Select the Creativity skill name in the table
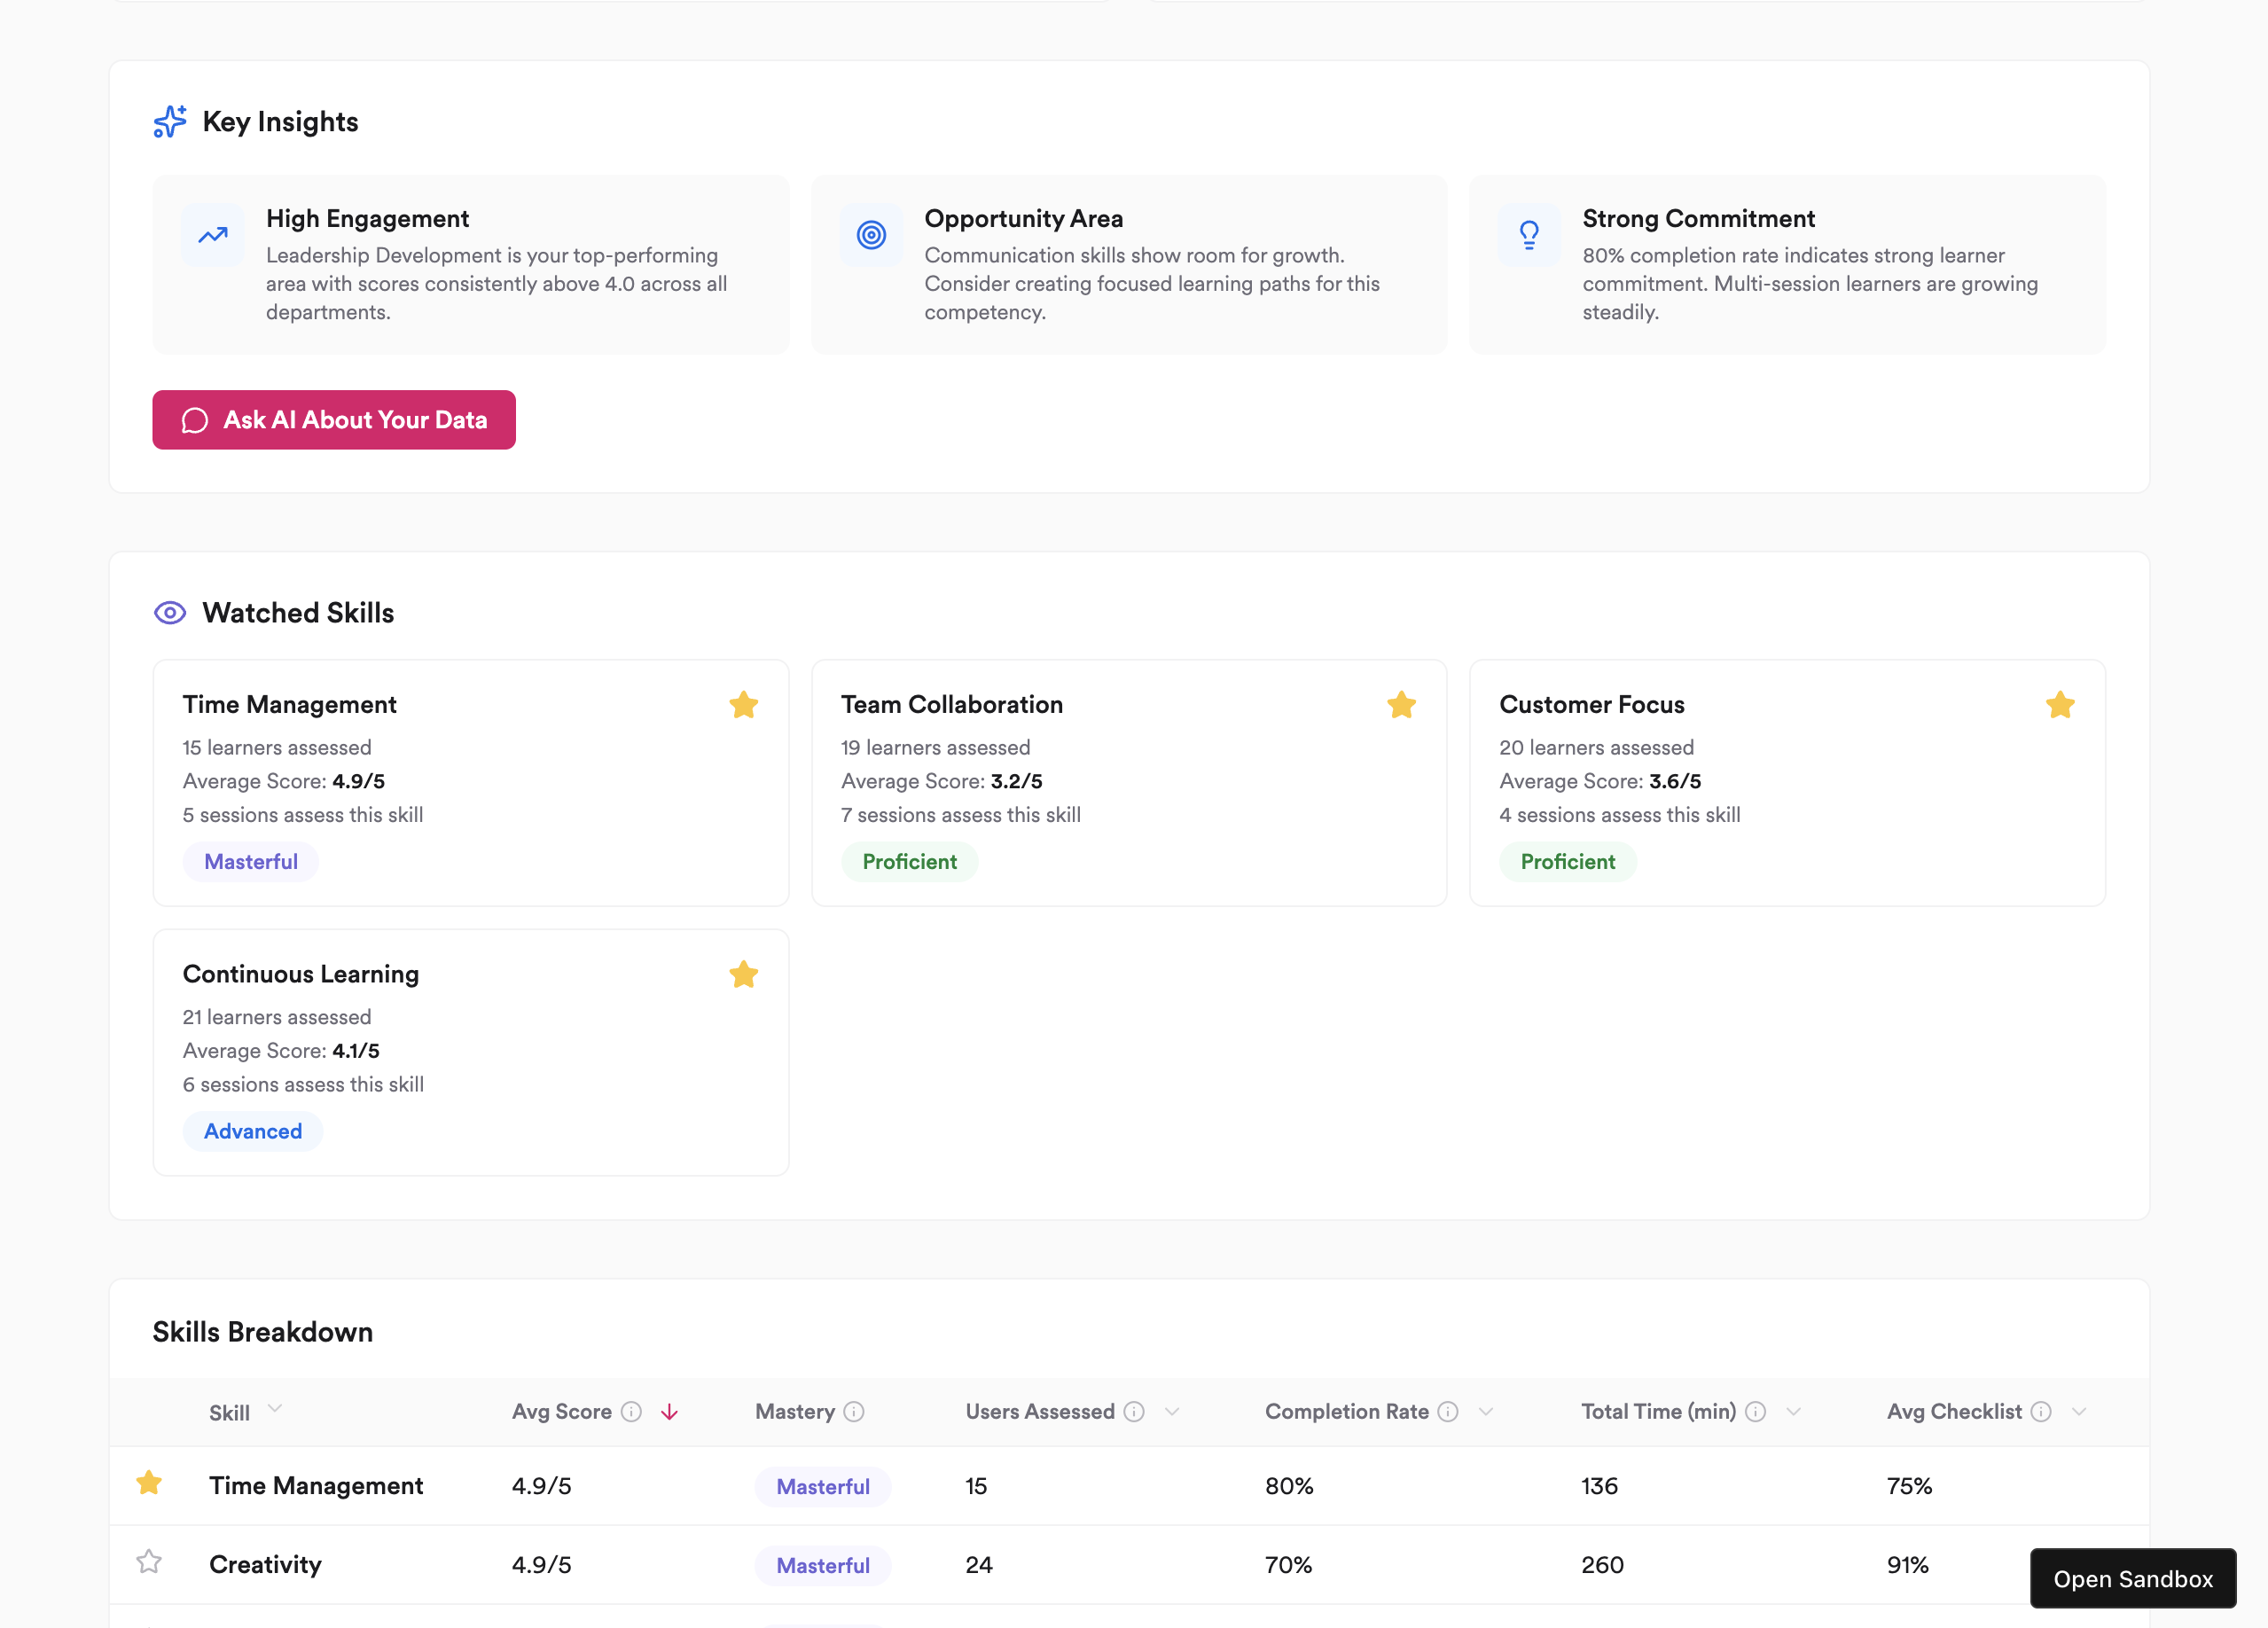2268x1628 pixels. 265,1564
